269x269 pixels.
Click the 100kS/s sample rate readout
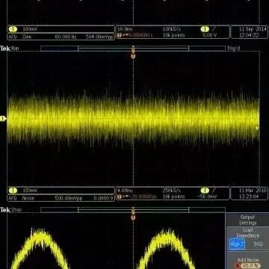[x=171, y=29]
